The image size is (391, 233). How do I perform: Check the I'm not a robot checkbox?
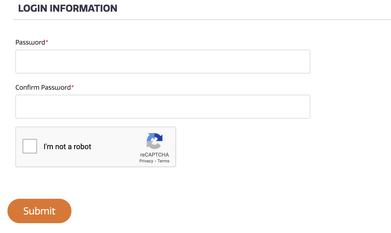click(30, 146)
